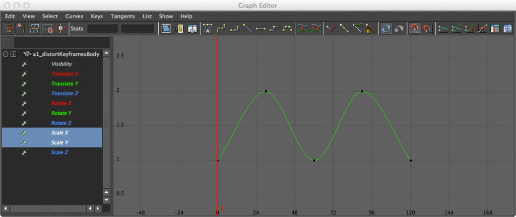Toggle Value Snap magnet icon

point(428,29)
